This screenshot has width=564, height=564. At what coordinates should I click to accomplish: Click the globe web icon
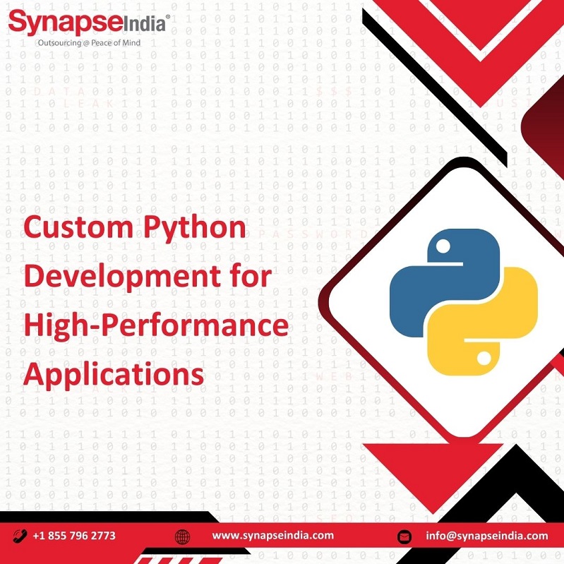pyautogui.click(x=182, y=536)
